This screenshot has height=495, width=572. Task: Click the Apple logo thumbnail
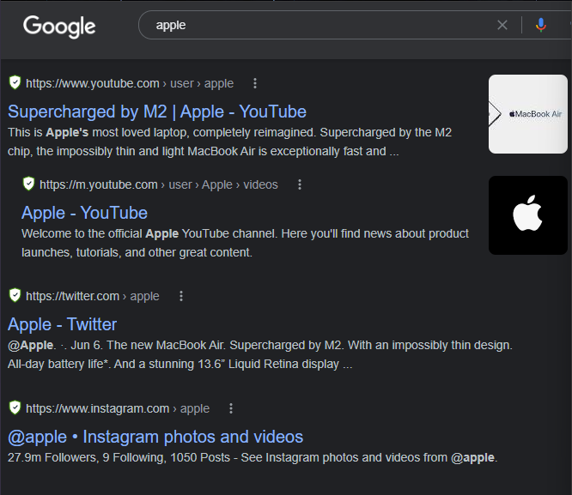tap(528, 215)
